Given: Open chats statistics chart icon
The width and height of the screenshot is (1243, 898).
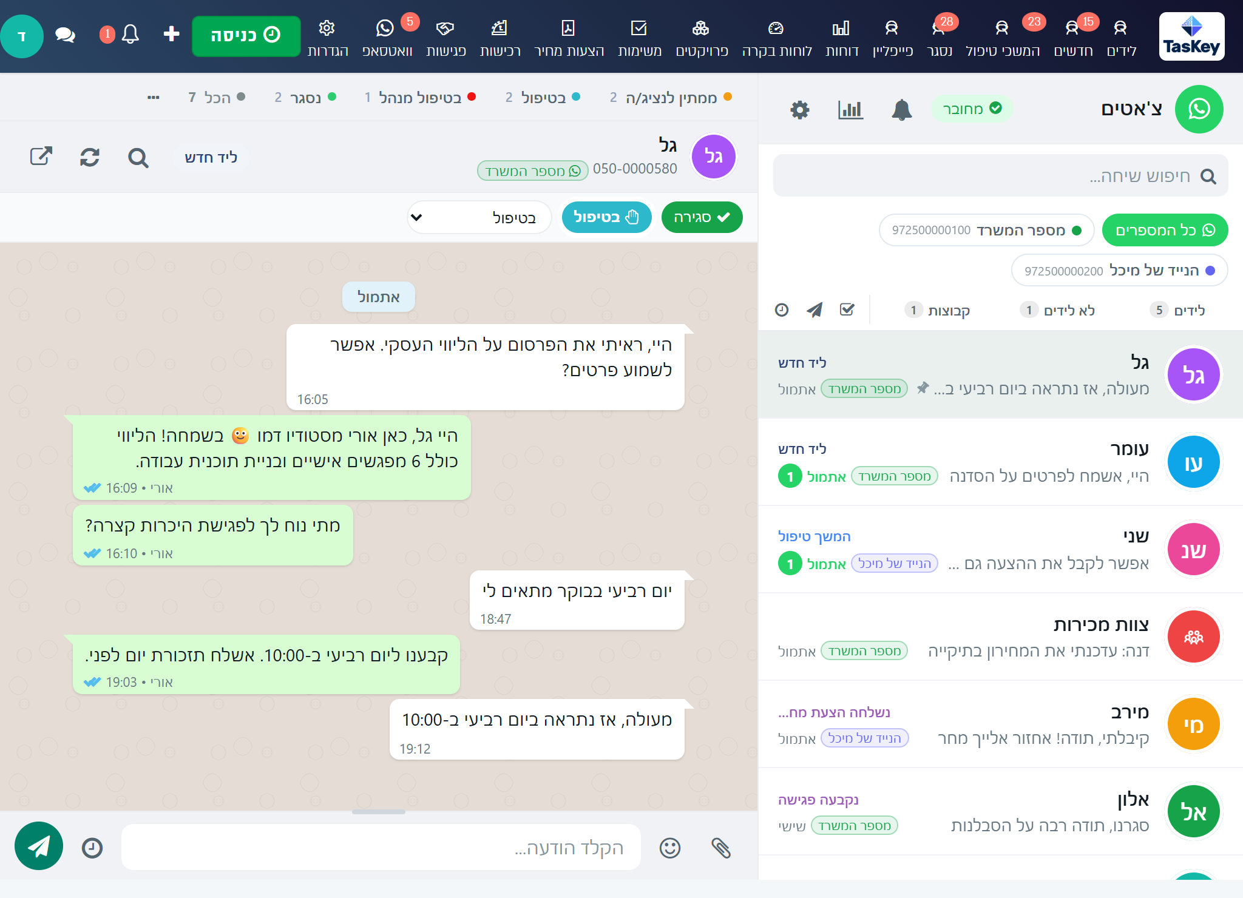Looking at the screenshot, I should click(x=850, y=110).
